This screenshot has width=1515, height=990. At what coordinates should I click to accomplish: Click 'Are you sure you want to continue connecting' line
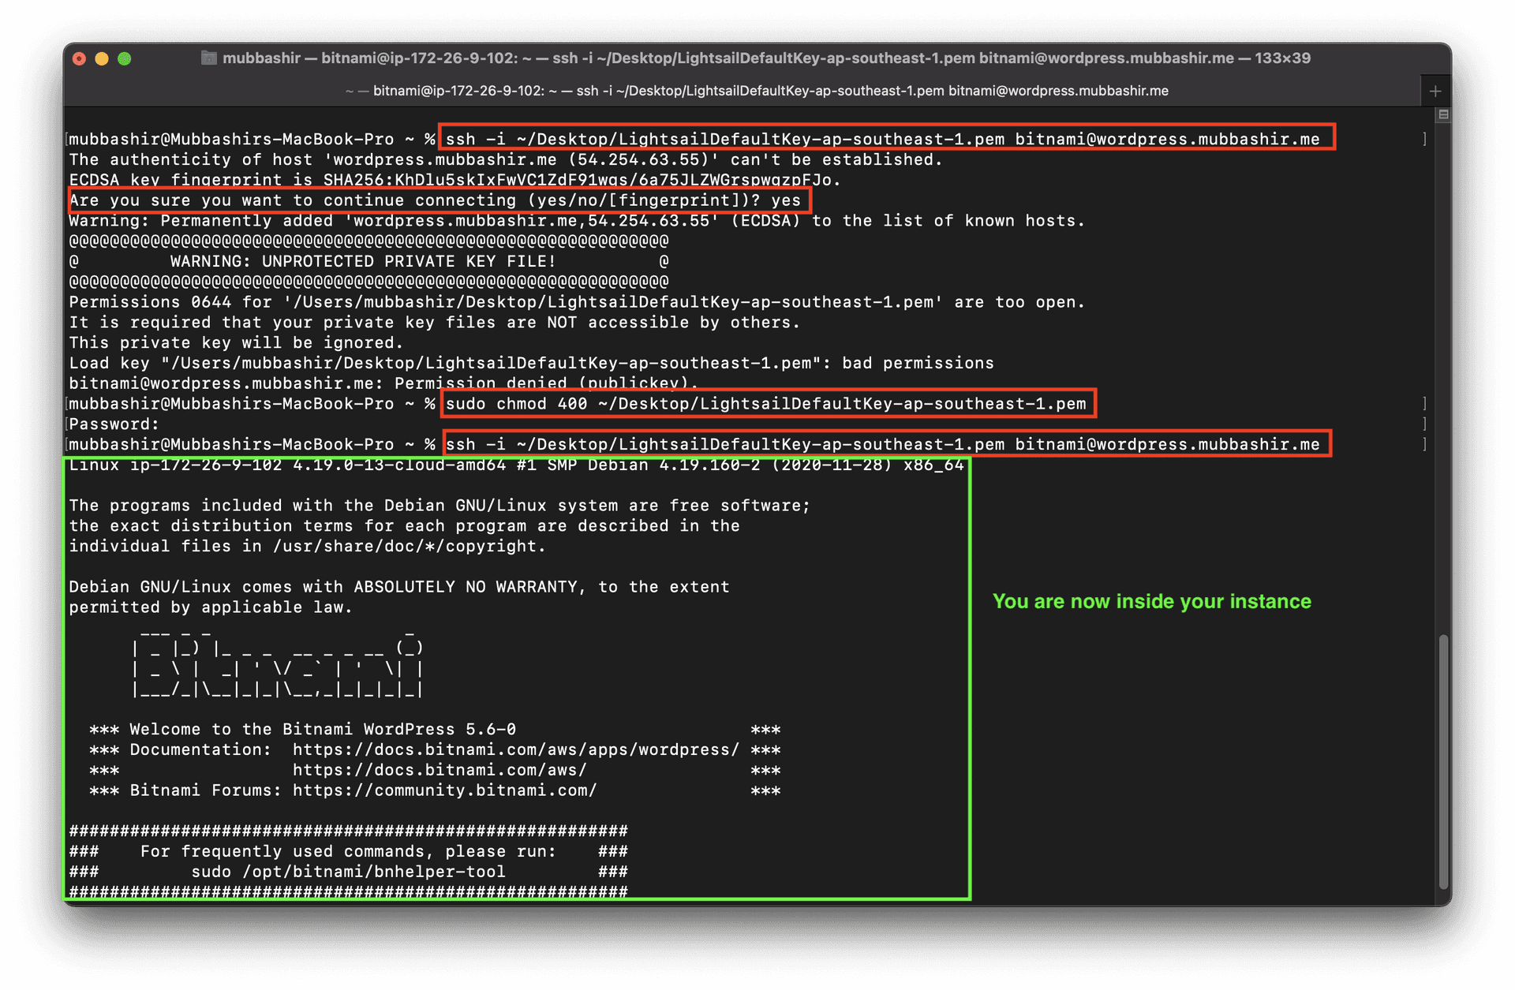click(x=435, y=201)
